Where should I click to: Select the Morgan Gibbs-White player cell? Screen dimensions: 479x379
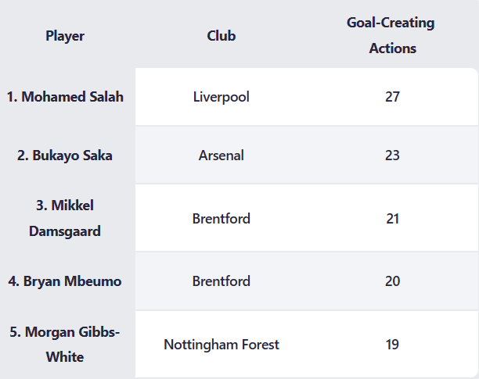pyautogui.click(x=65, y=344)
